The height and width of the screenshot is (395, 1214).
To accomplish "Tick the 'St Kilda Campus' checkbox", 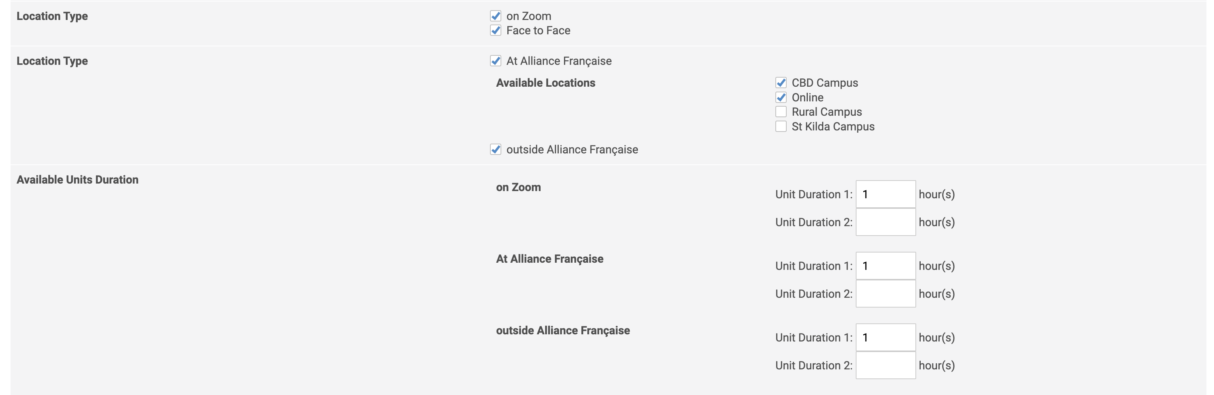I will (x=781, y=127).
